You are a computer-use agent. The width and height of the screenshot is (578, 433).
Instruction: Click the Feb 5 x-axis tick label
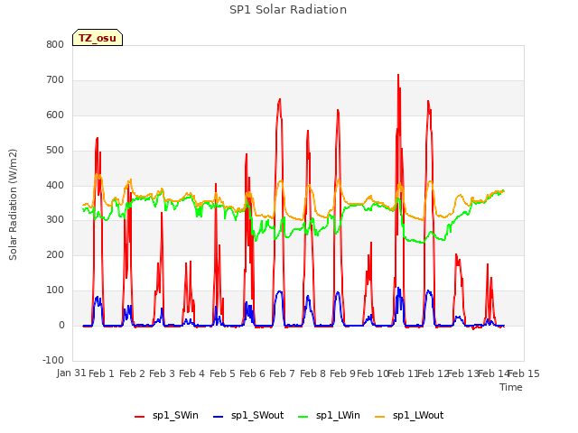click(x=222, y=373)
